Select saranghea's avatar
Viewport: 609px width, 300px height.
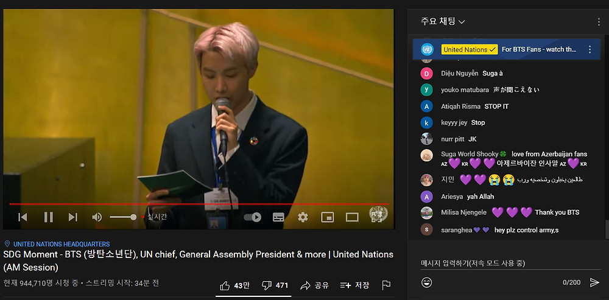(426, 230)
